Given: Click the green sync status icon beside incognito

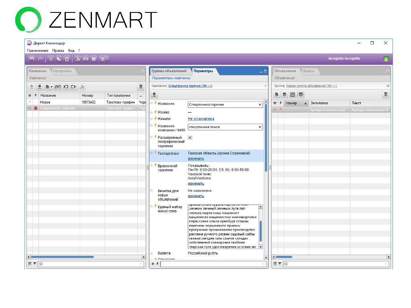Looking at the screenshot, I should [x=386, y=59].
